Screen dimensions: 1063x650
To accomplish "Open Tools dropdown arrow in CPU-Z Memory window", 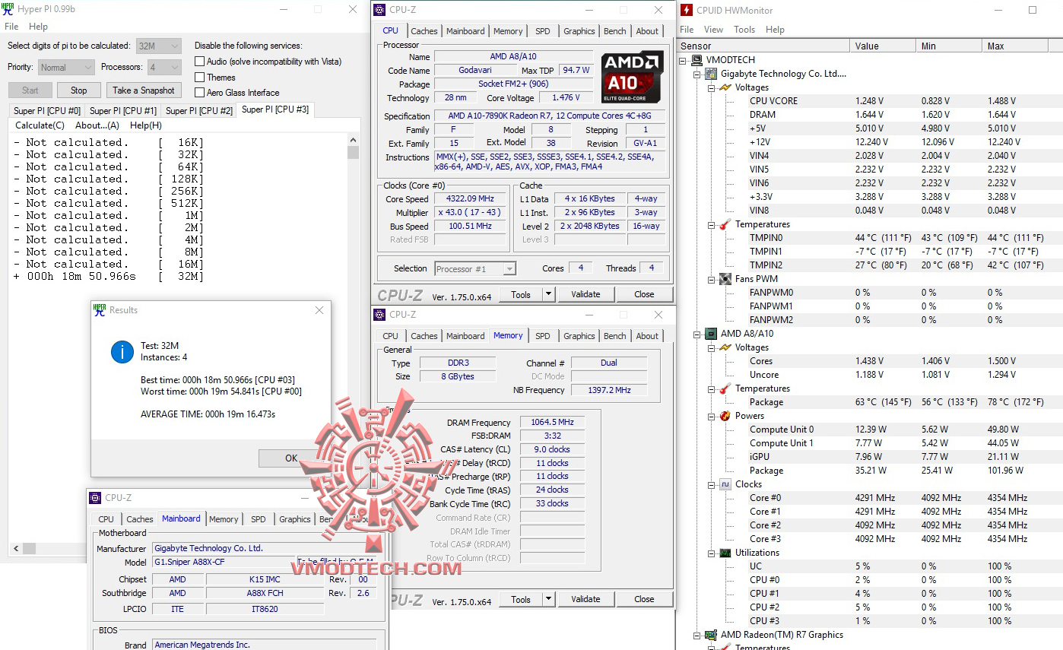I will pos(548,599).
